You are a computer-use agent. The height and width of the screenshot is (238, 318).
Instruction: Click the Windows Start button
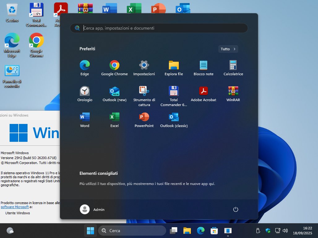pyautogui.click(x=90, y=231)
